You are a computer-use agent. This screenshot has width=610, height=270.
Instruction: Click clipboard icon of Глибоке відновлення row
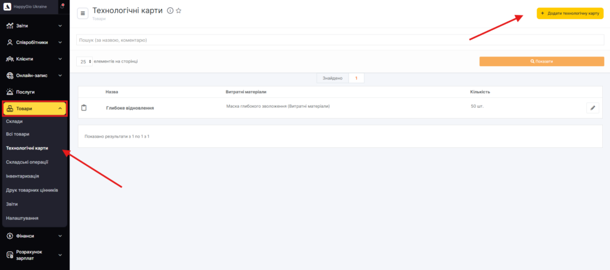(x=83, y=108)
